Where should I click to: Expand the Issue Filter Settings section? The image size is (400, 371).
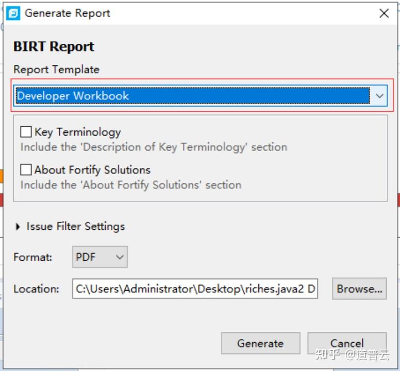coord(19,227)
